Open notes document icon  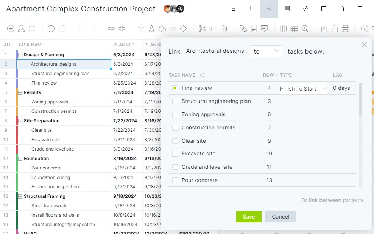(254, 29)
